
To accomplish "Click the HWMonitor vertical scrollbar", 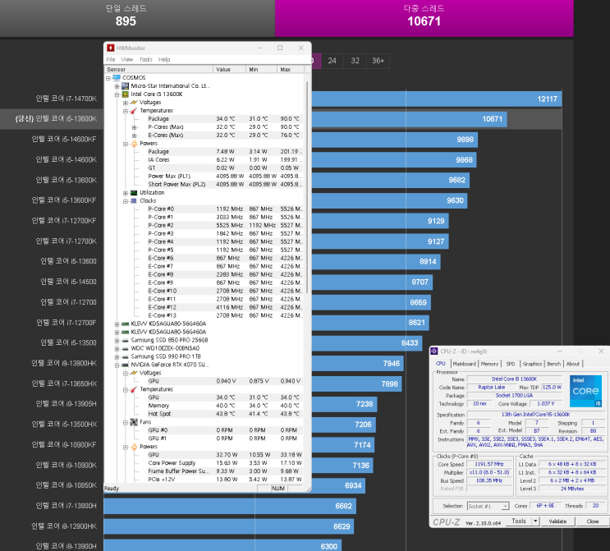I will click(307, 186).
